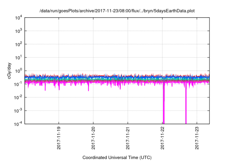Click the 10^-1 y-axis label
231x161 pixels.
point(18,84)
